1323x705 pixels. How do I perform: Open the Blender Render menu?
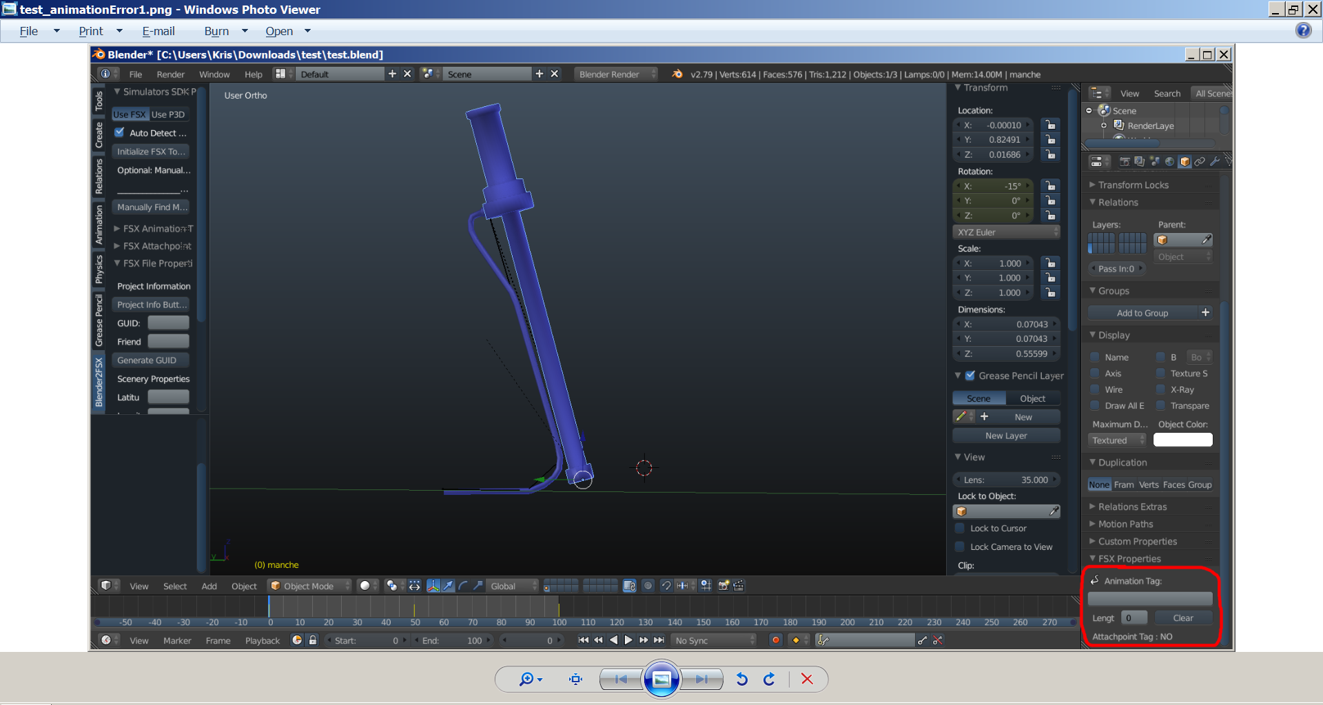[170, 74]
